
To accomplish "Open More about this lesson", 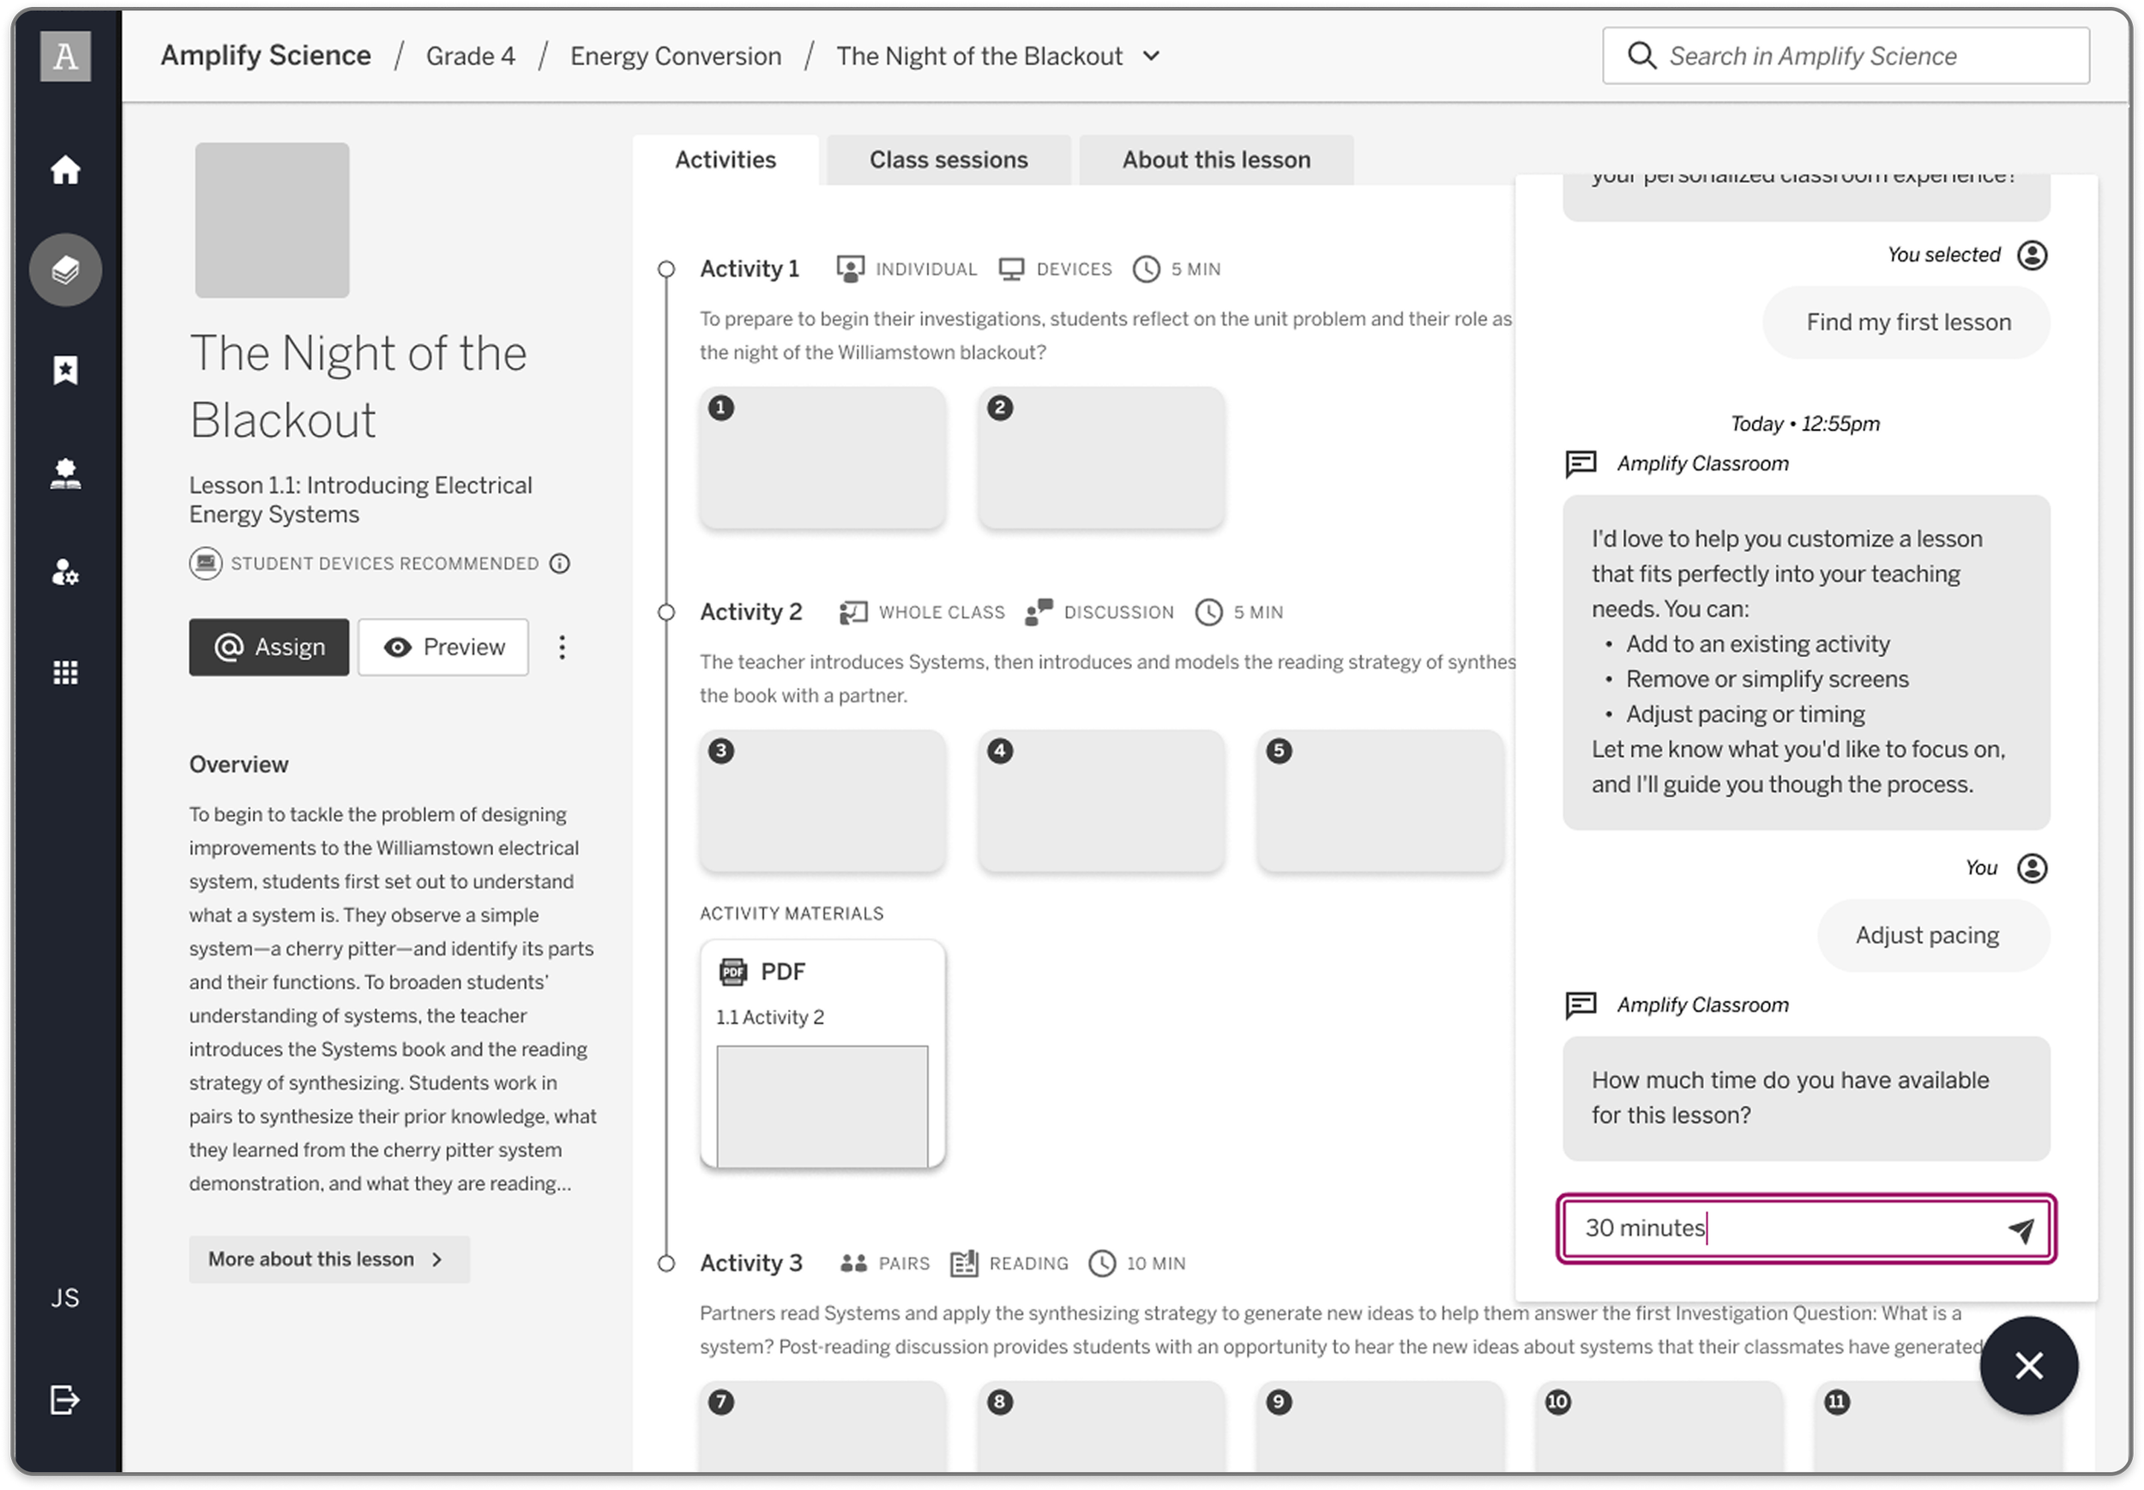I will 328,1259.
